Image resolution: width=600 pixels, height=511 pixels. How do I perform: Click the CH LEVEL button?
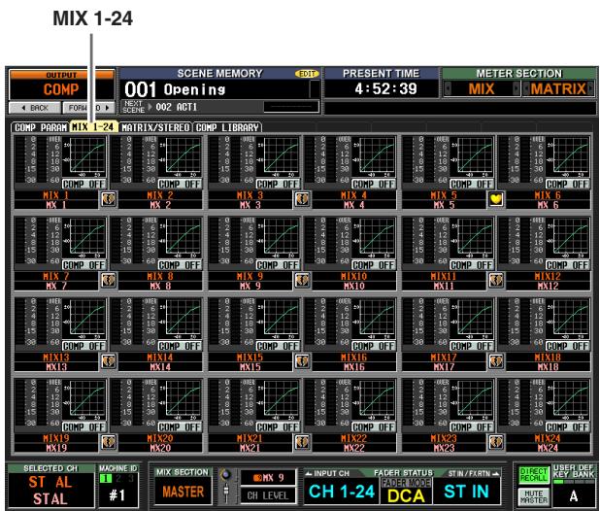point(268,495)
